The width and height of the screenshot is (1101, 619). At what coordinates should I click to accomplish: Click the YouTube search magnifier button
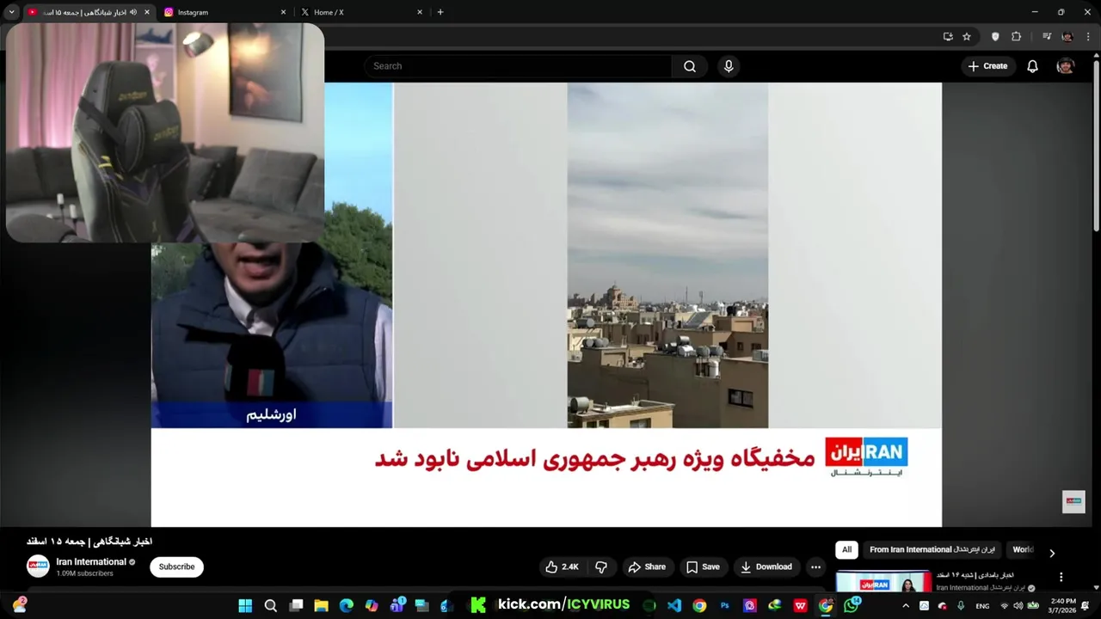click(x=690, y=66)
